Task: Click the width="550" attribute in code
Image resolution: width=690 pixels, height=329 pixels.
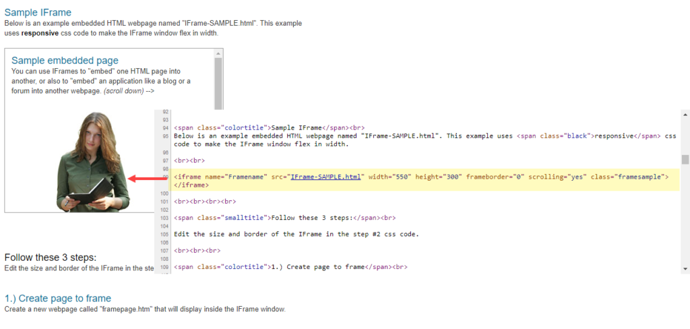Action: (390, 177)
